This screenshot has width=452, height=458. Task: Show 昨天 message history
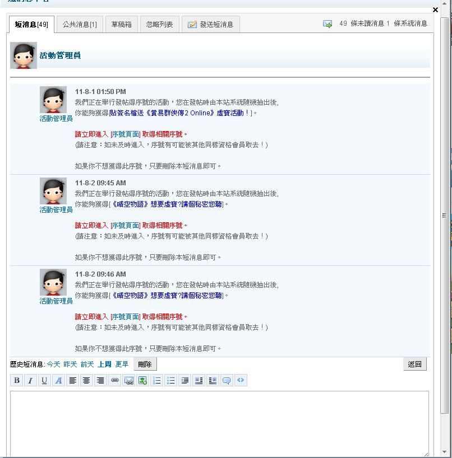[70, 364]
